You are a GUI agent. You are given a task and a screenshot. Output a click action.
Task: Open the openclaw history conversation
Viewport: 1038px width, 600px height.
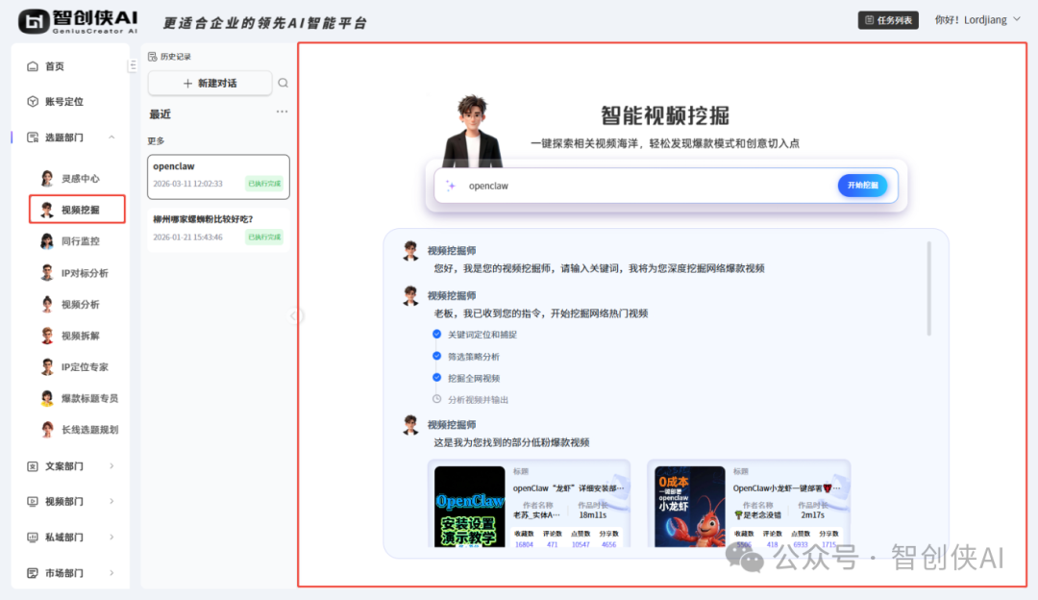pyautogui.click(x=218, y=177)
